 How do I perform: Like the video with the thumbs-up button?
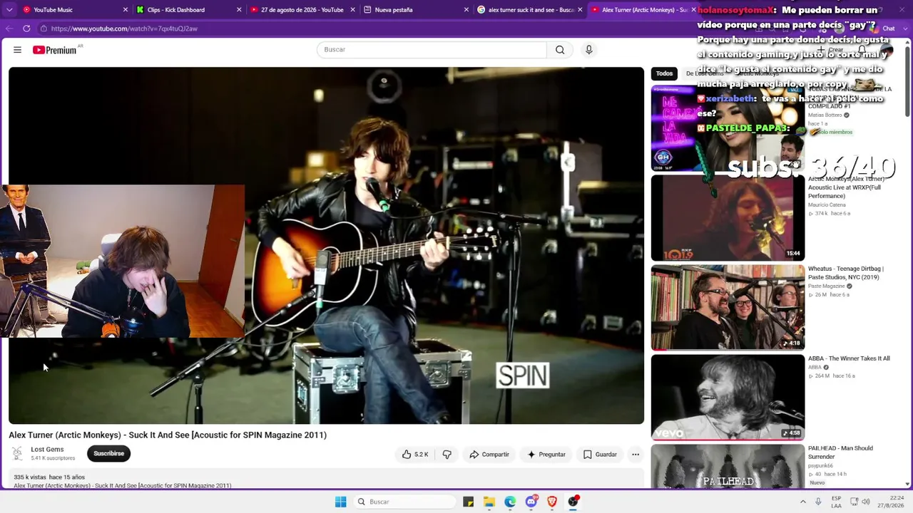[x=415, y=455]
